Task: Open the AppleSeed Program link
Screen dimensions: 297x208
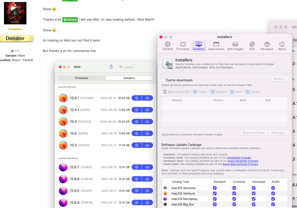Action: (239, 158)
